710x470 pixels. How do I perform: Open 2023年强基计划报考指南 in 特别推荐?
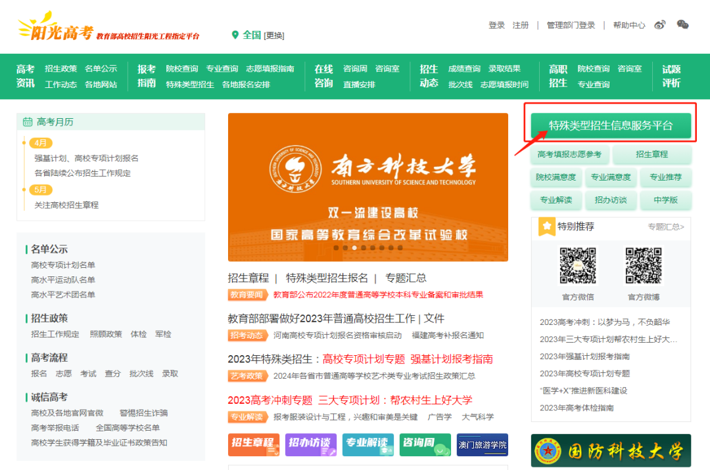[x=584, y=356]
